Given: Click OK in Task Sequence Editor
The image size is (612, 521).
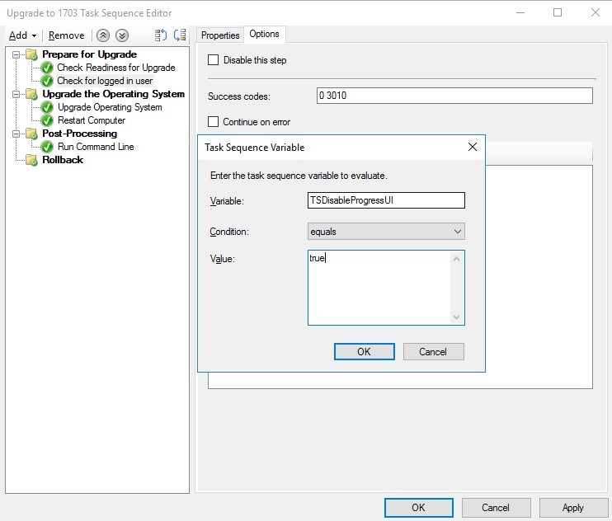Looking at the screenshot, I should (x=418, y=508).
